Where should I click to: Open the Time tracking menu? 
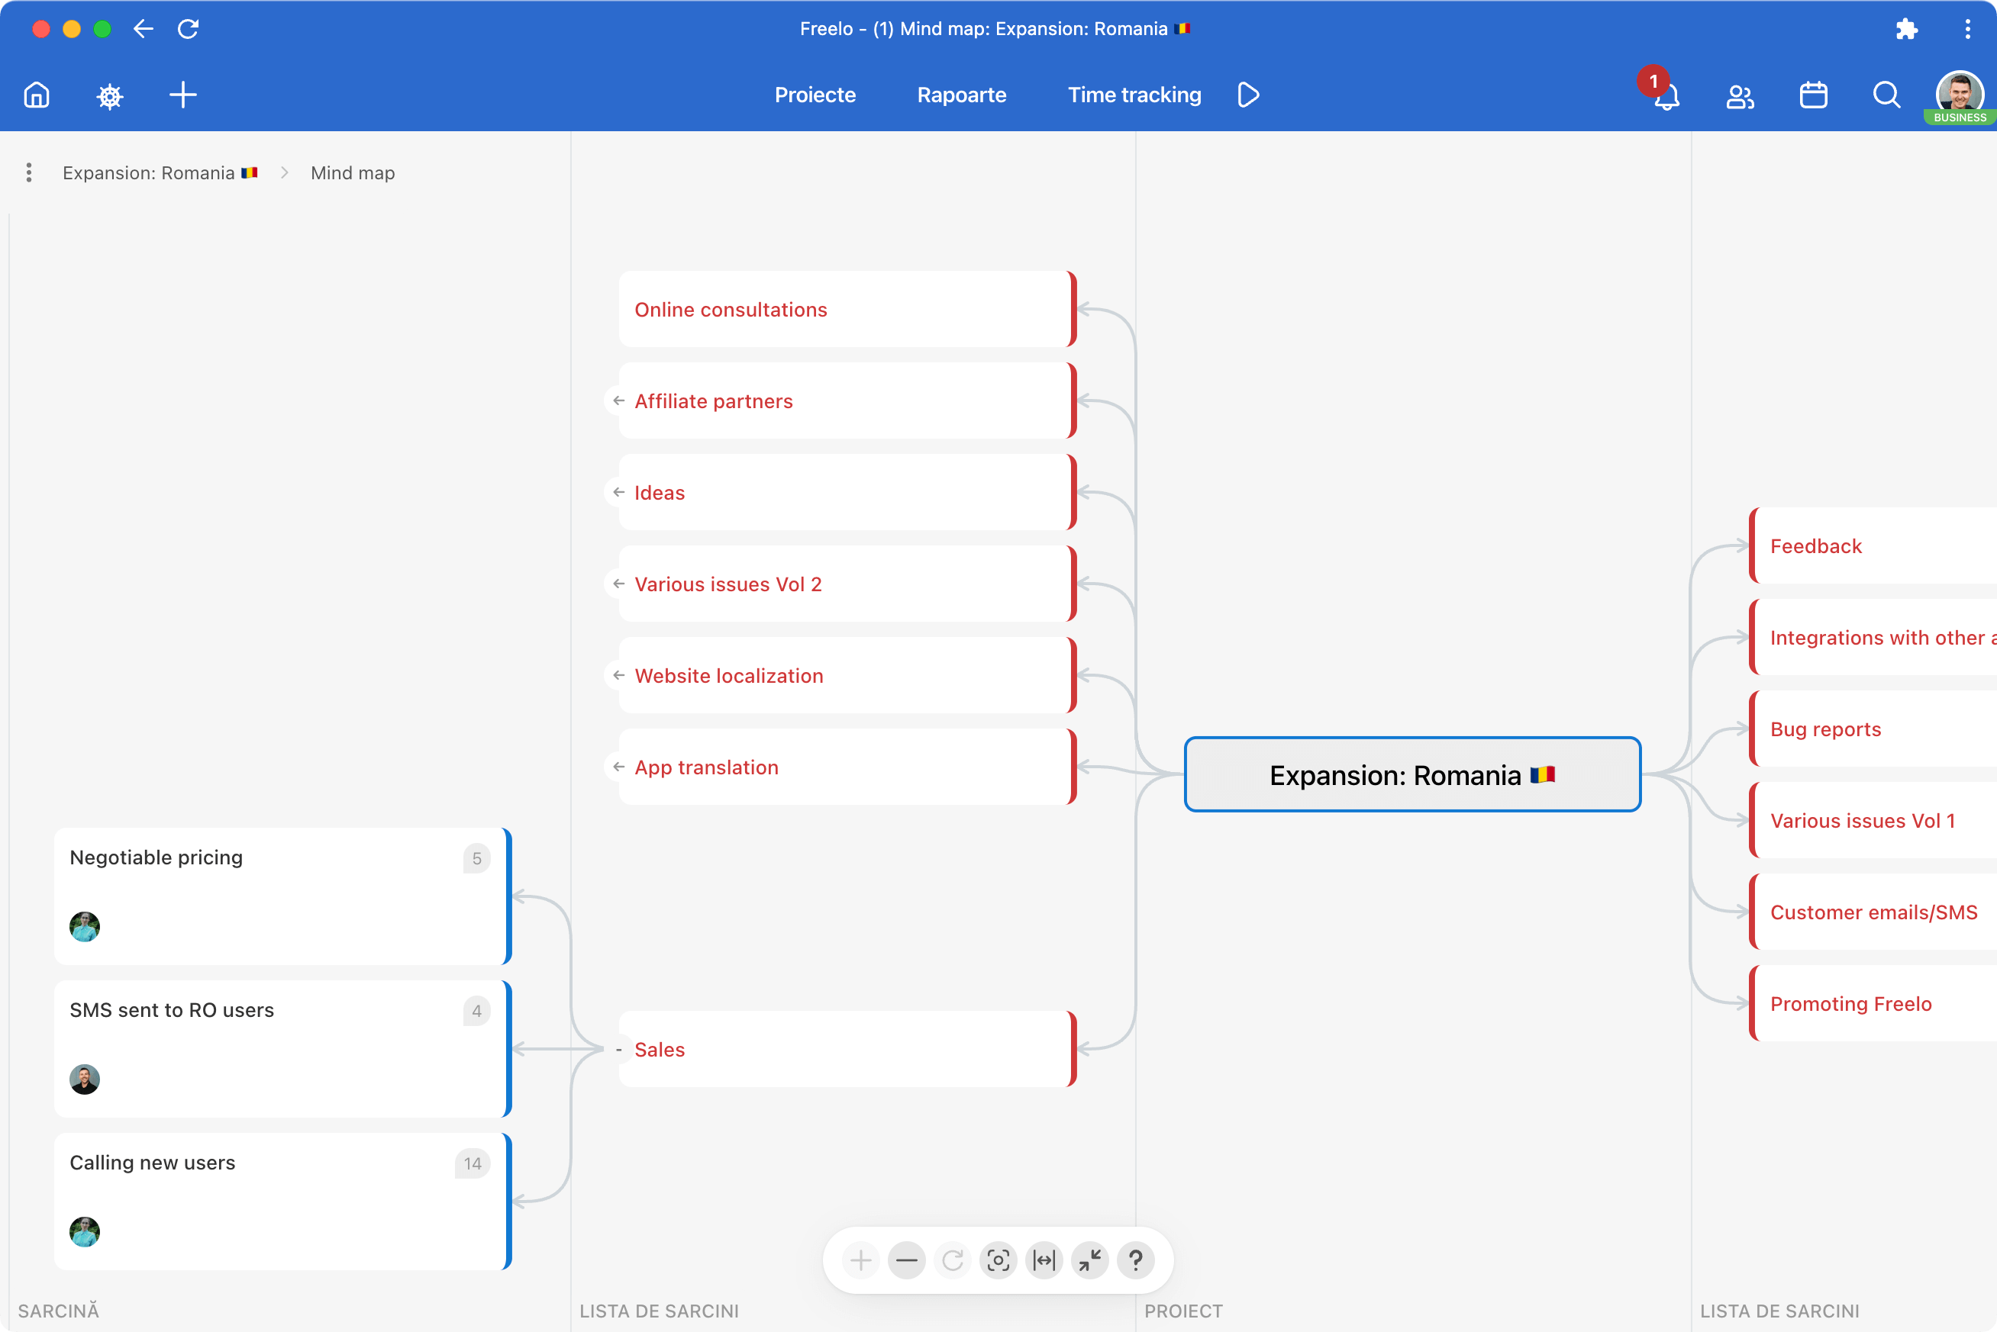tap(1134, 95)
